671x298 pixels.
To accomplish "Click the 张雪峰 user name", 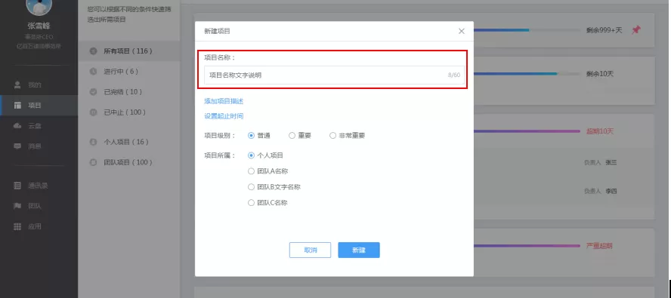I will [39, 26].
